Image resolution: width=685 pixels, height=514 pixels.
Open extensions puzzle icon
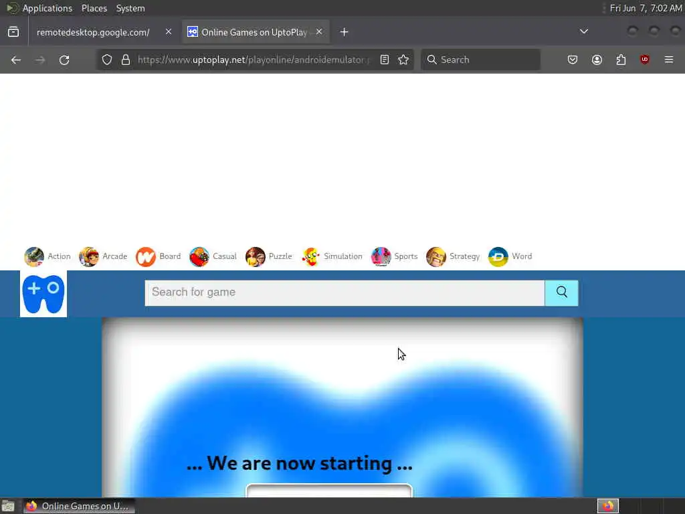[x=621, y=60]
